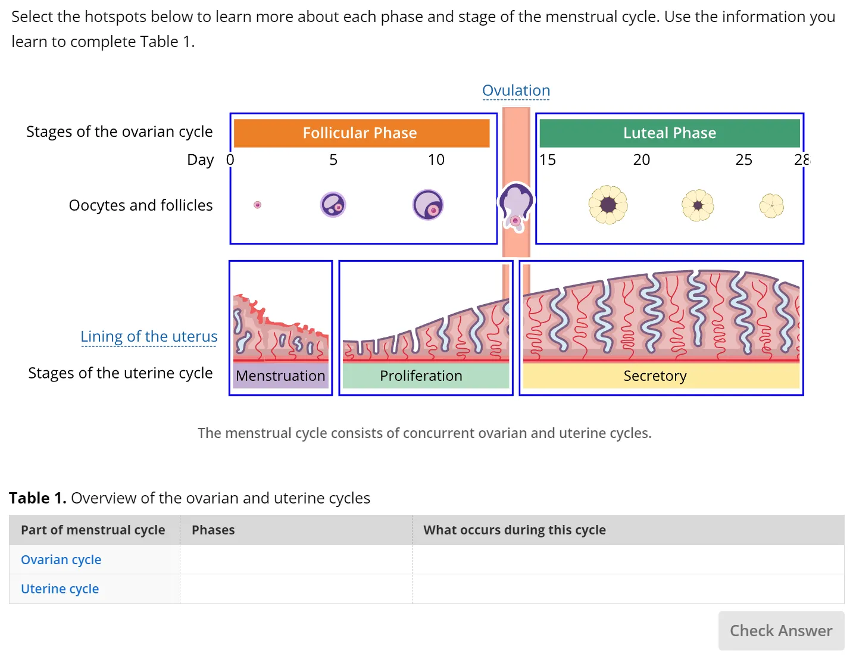The width and height of the screenshot is (853, 660).
Task: Click the shrinking corpus luteum near day 22
Action: (698, 205)
